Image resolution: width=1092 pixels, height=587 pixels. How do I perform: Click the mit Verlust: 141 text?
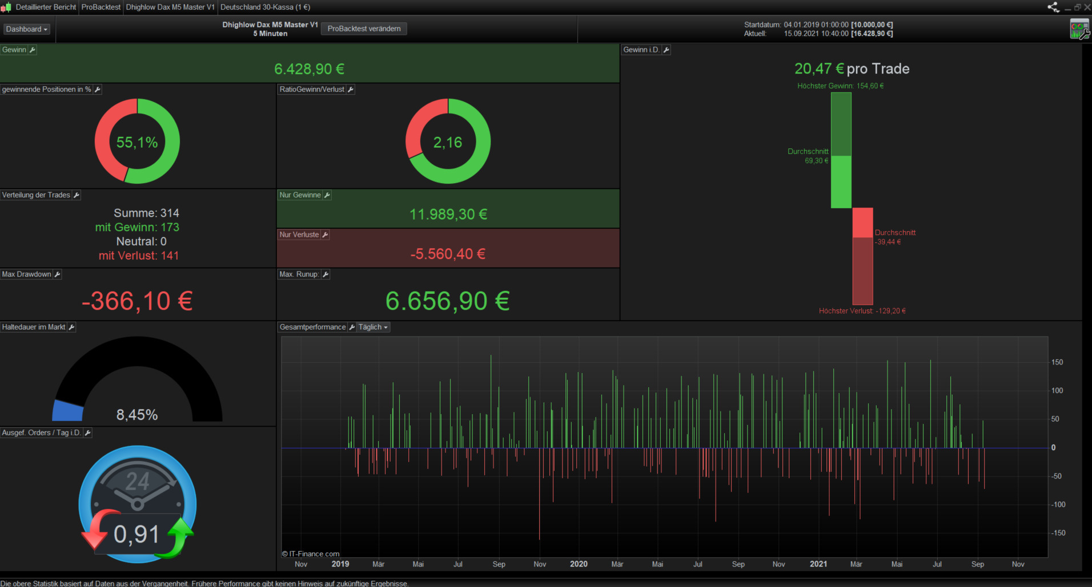tap(139, 256)
